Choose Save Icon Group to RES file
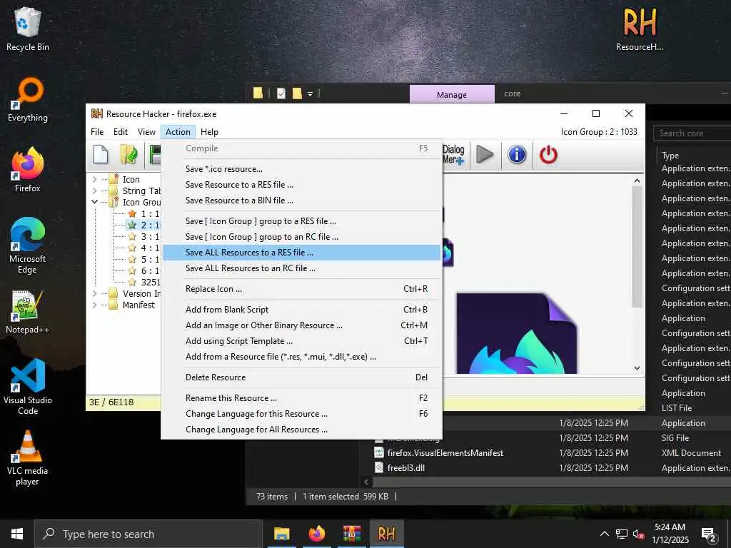The height and width of the screenshot is (548, 731). [x=302, y=221]
